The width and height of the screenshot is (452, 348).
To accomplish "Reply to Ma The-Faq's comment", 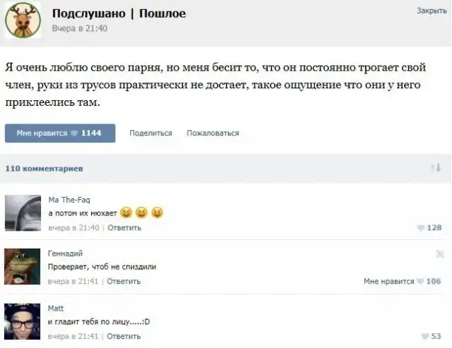I will coord(124,227).
